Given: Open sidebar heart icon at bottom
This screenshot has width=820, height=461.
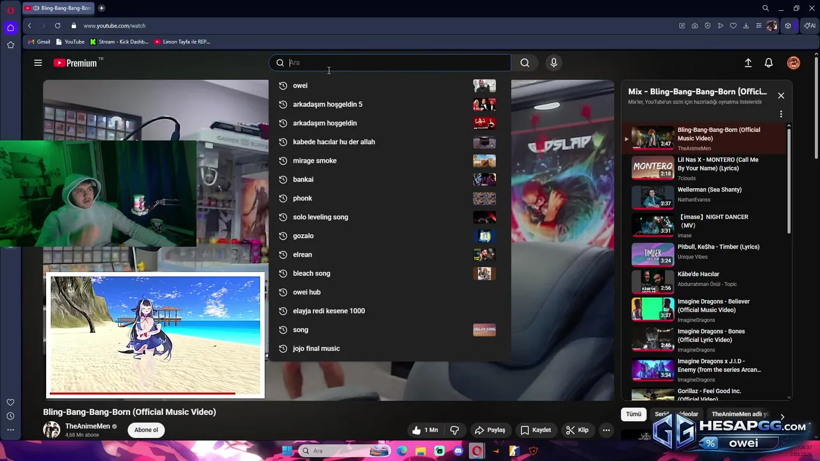Looking at the screenshot, I should 10,402.
